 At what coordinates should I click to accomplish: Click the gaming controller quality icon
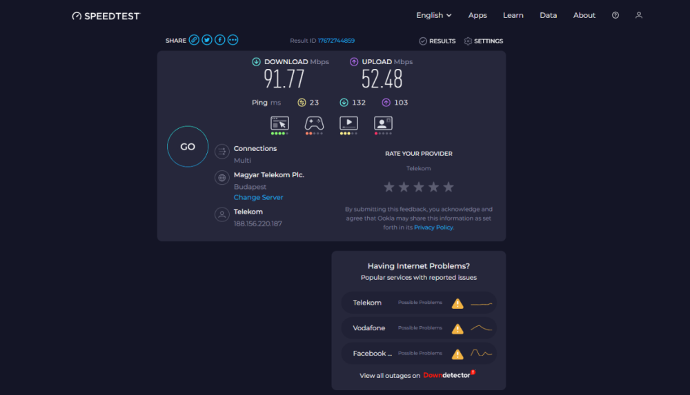point(314,123)
